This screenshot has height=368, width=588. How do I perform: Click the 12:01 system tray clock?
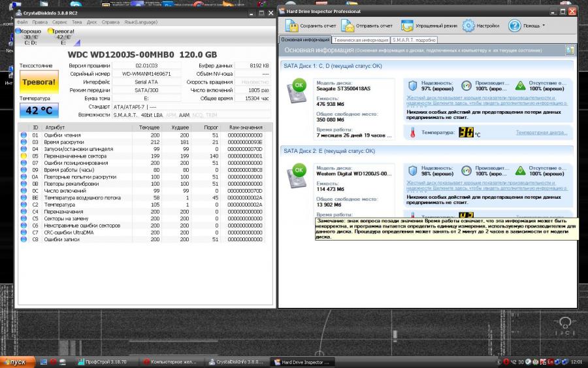click(x=576, y=362)
